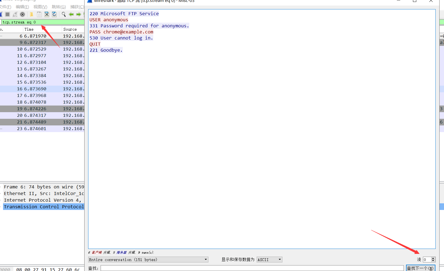
Task: Go forward with green right arrow
Action: point(79,14)
